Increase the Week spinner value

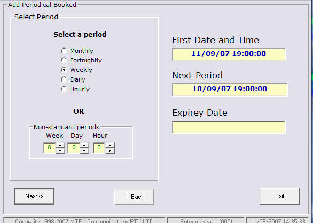click(60, 146)
